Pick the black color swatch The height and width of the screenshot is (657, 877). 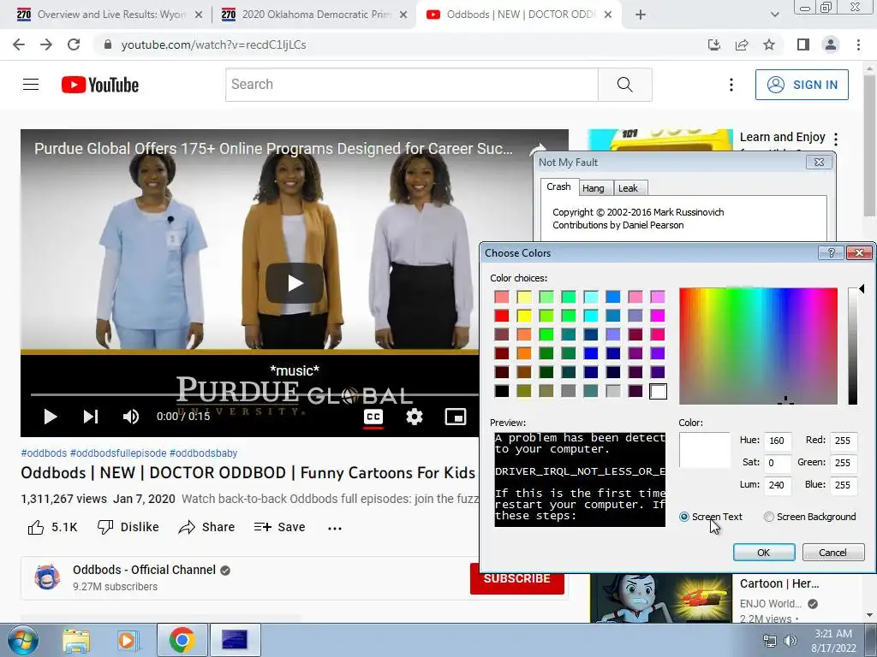[502, 392]
